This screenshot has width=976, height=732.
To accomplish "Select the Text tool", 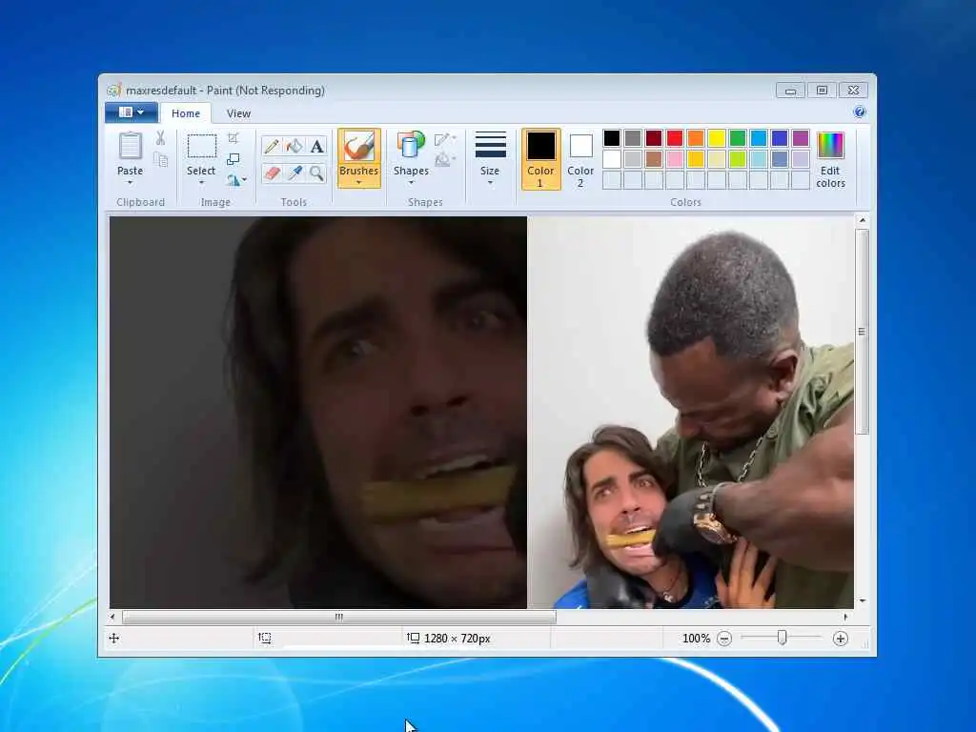I will 316,146.
